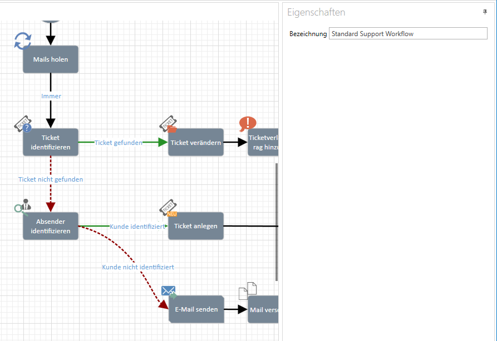This screenshot has width=497, height=341.
Task: Click the Bezeichnung text field
Action: click(x=407, y=34)
